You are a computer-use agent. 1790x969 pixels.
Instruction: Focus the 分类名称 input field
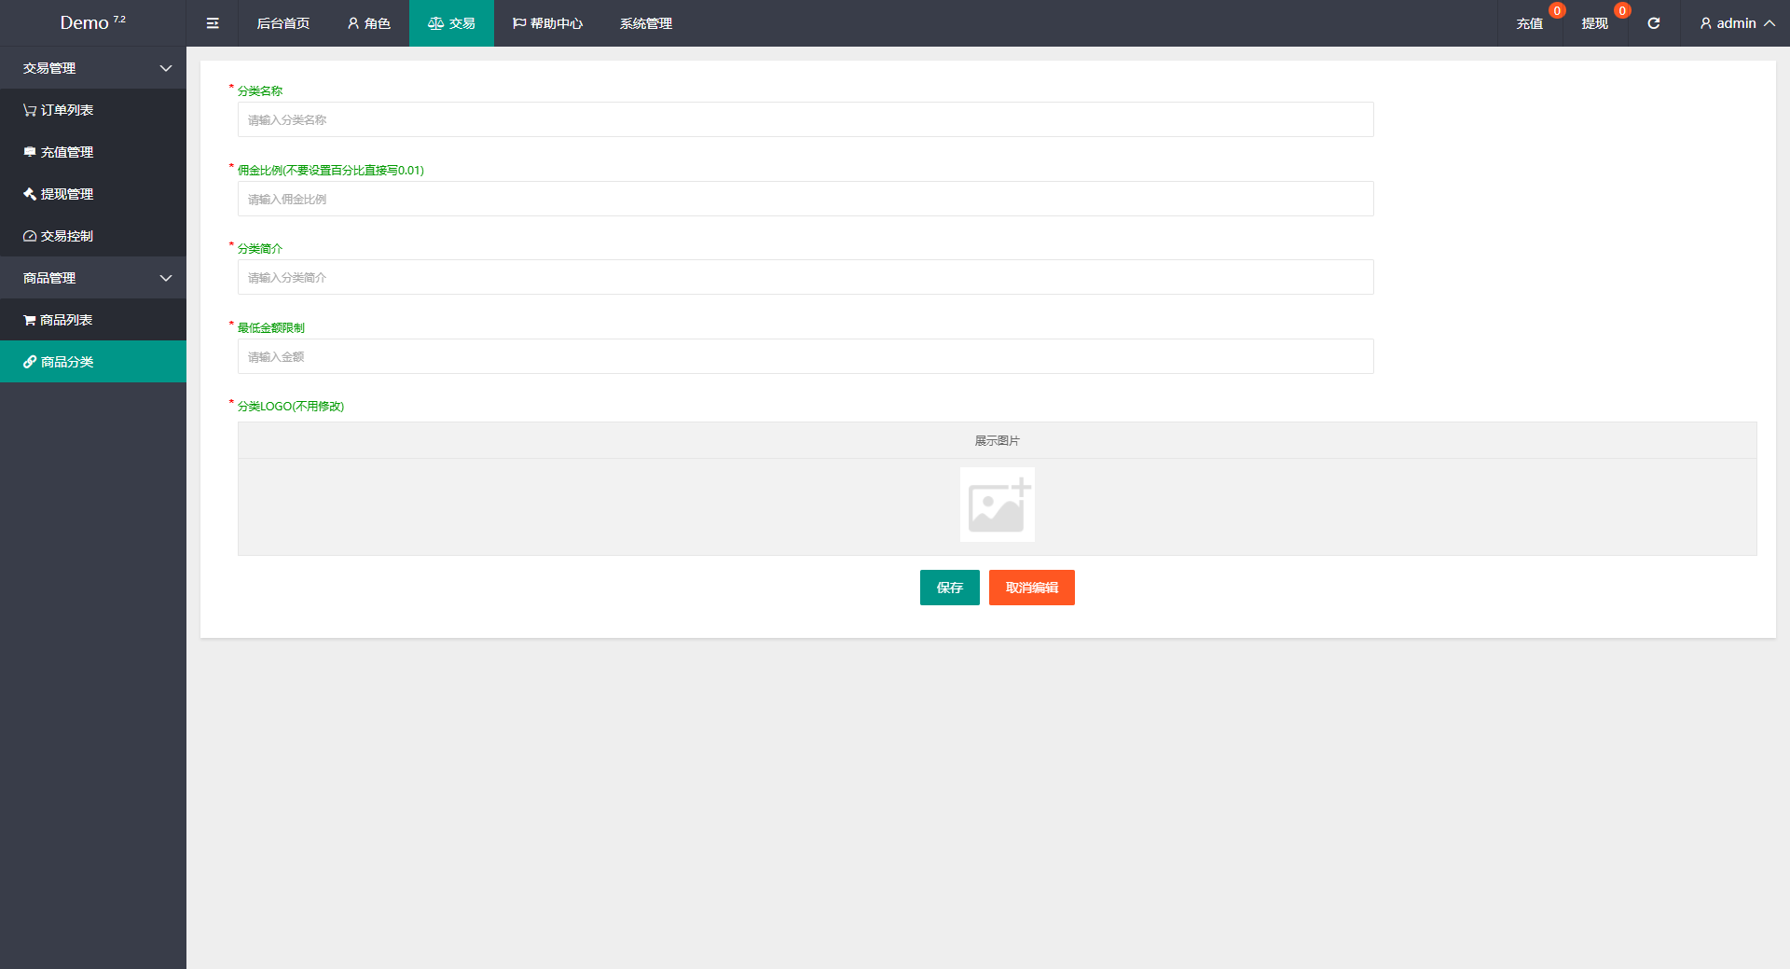click(x=805, y=119)
